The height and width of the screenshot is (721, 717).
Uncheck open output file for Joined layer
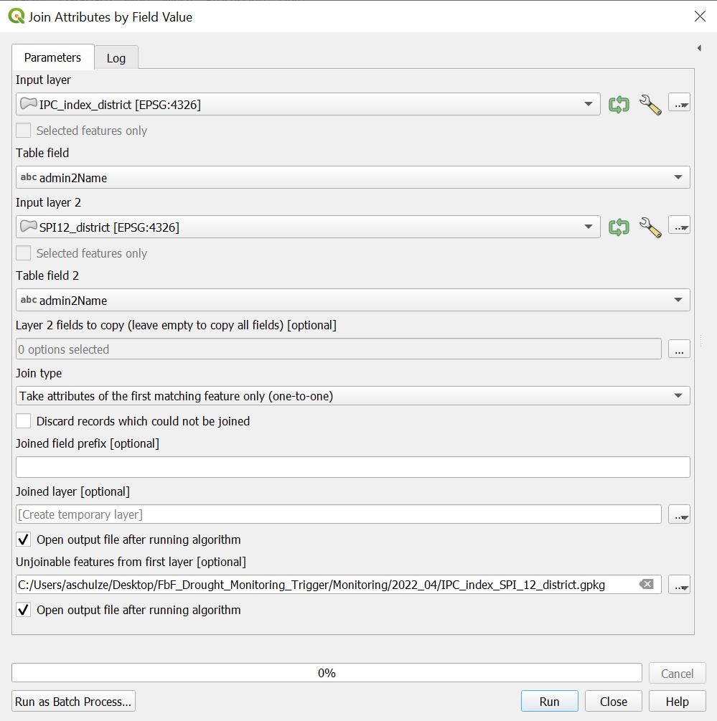pyautogui.click(x=24, y=539)
